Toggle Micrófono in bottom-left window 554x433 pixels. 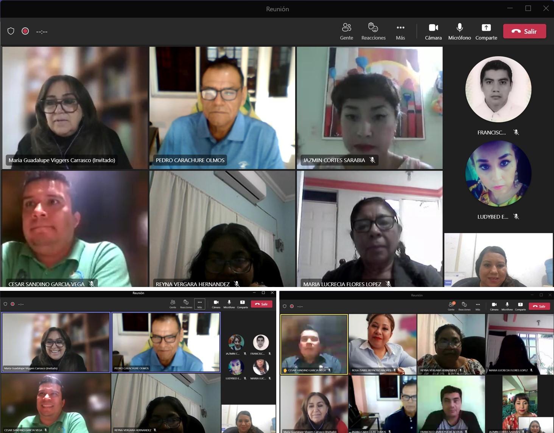click(229, 304)
